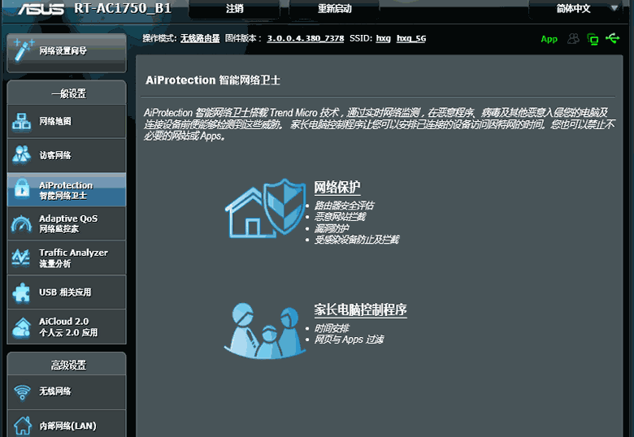Screen dimensions: 634x437
Task: Click the 网页与 Apps 过滤 bullet text
Action: pyautogui.click(x=350, y=340)
